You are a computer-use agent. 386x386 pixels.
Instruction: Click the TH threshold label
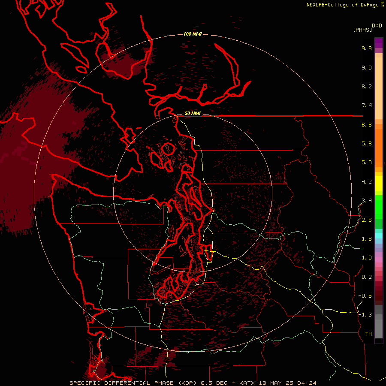tap(368, 334)
